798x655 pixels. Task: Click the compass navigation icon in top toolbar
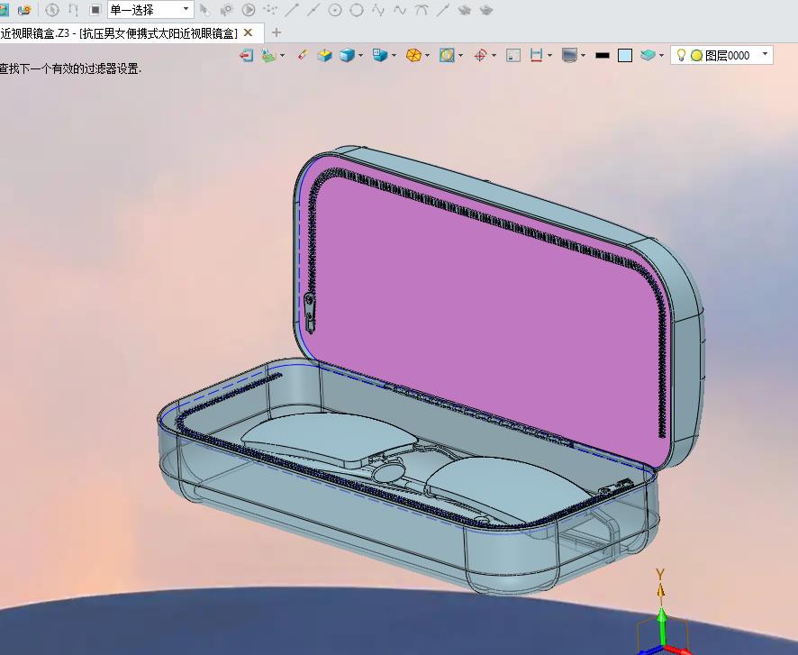pos(52,10)
